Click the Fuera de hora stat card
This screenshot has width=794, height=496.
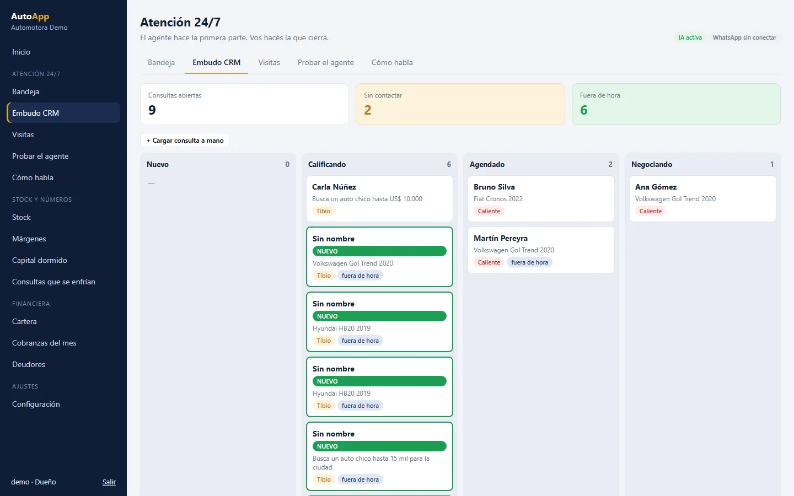676,104
